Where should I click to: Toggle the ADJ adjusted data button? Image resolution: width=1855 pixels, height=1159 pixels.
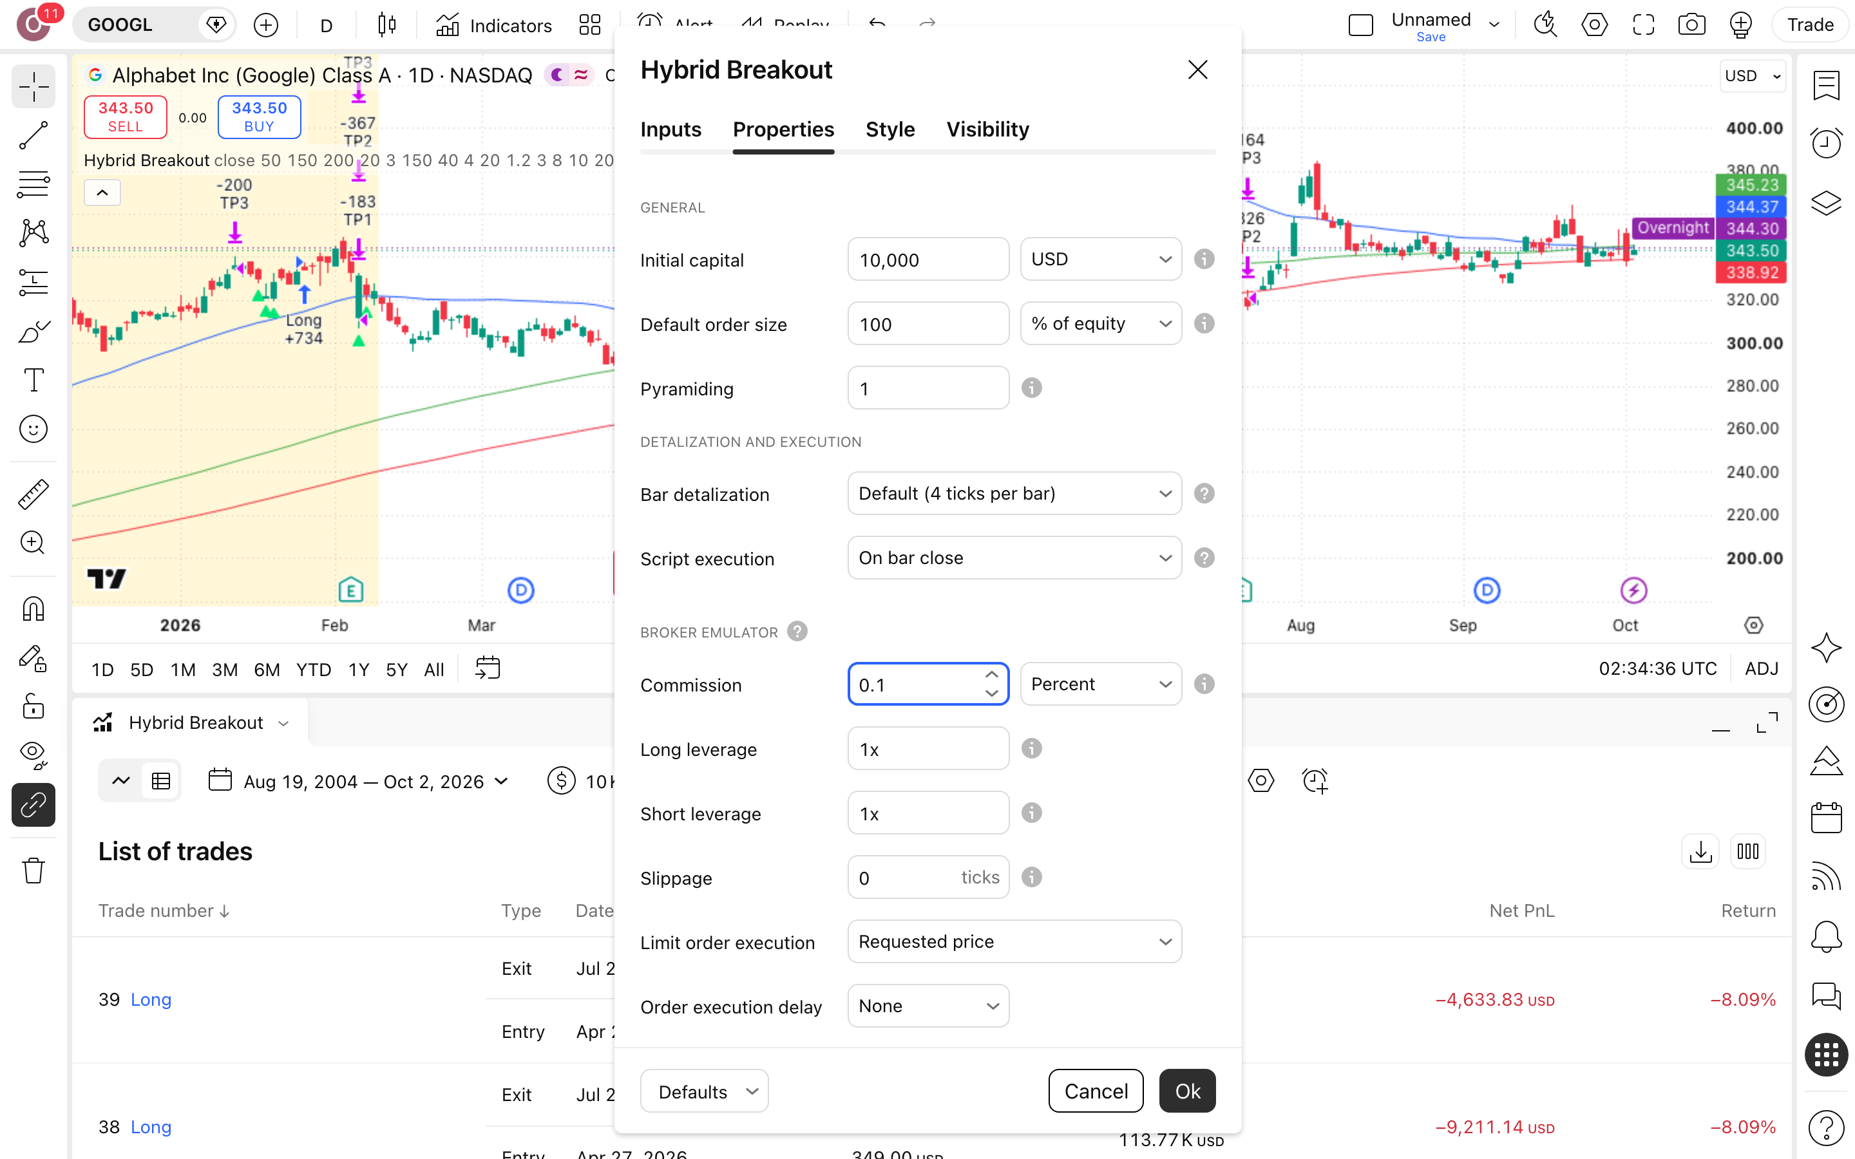[1762, 668]
